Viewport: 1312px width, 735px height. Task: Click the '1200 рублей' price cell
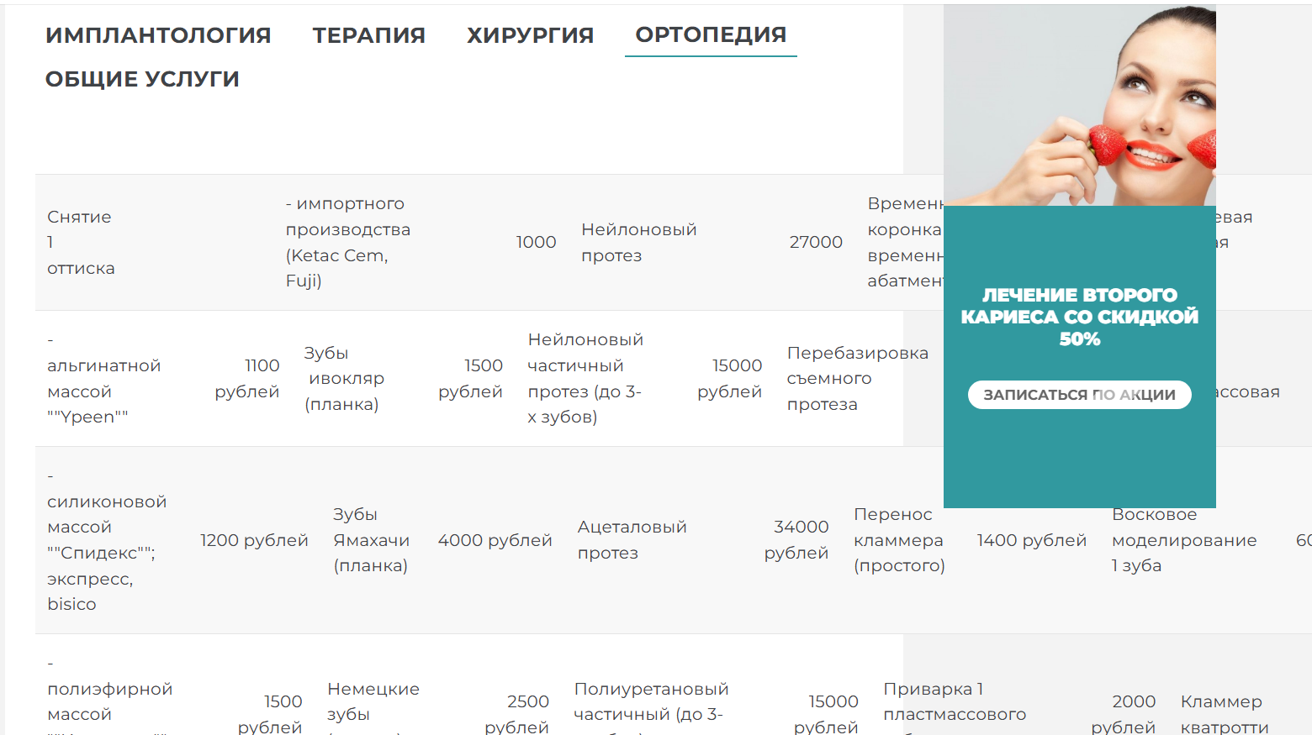click(x=254, y=540)
